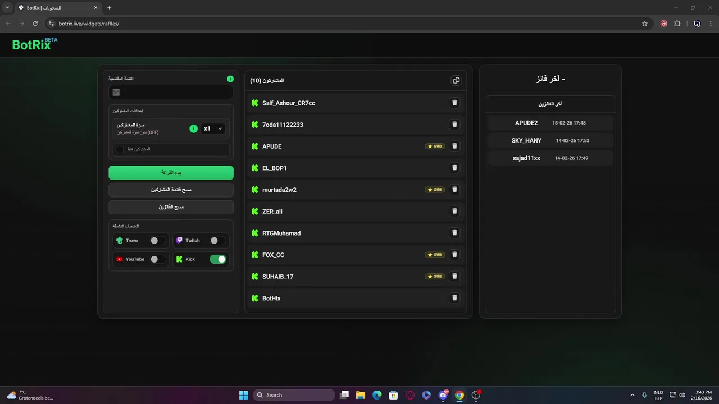Click the browser back arrow

coord(8,24)
